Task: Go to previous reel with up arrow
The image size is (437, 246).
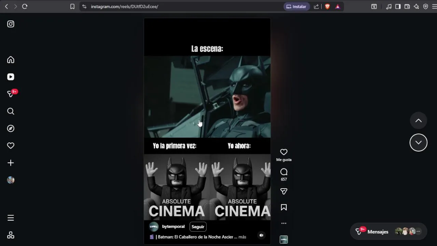Action: coord(419,121)
